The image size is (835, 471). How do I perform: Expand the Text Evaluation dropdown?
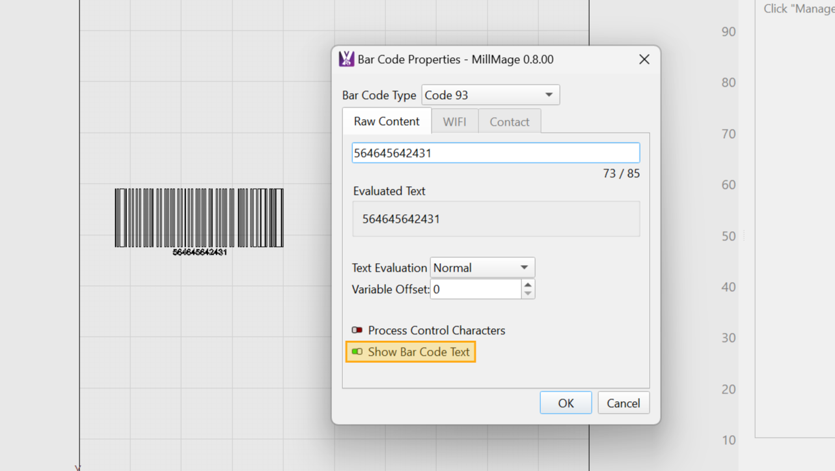coord(482,268)
